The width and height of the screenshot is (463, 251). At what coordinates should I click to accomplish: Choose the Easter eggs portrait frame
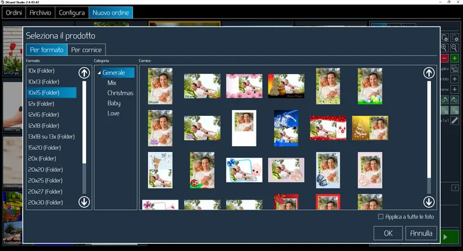click(370, 86)
